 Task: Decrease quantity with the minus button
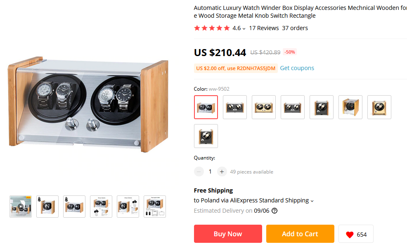pyautogui.click(x=199, y=171)
